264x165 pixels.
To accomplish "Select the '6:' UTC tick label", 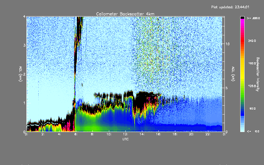I will [x=76, y=134].
